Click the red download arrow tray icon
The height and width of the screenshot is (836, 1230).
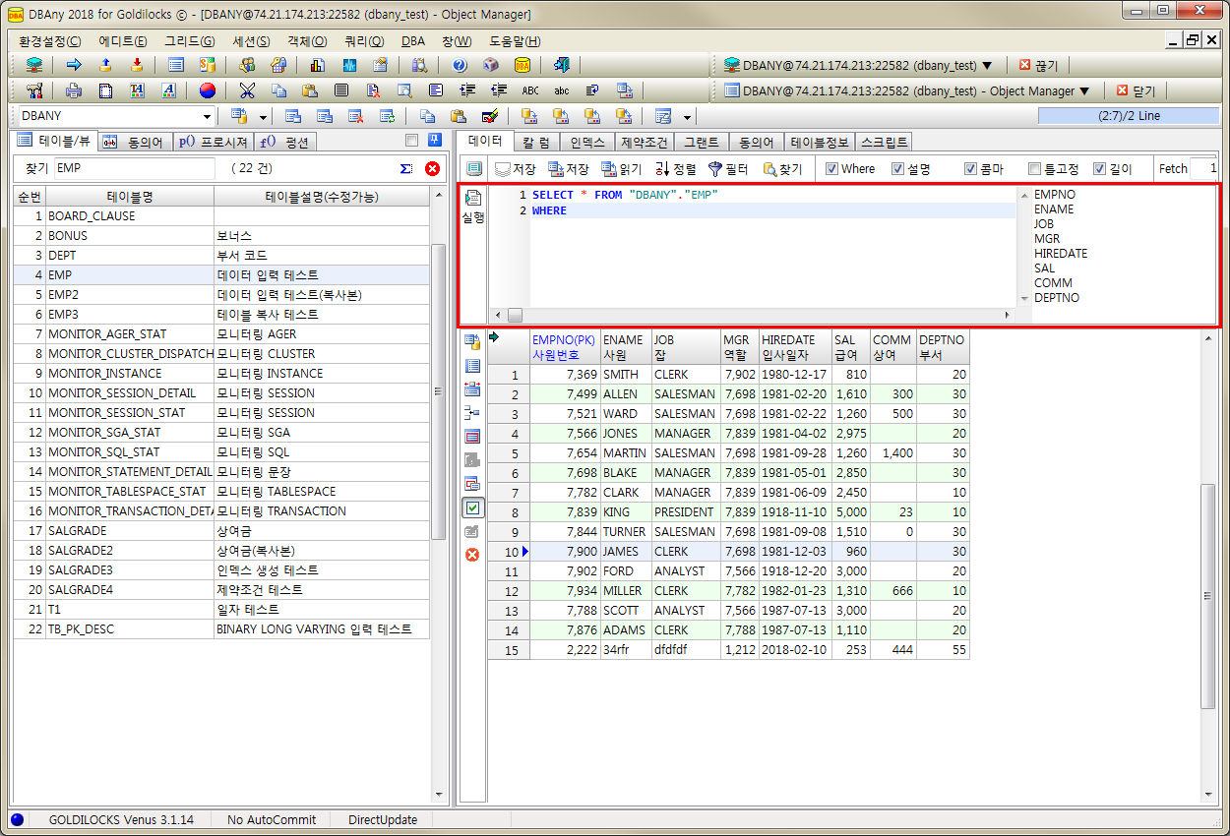pos(137,65)
